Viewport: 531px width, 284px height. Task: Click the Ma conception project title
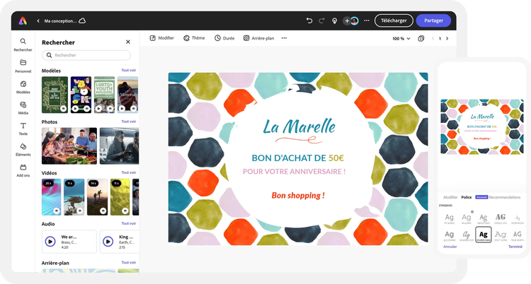[x=60, y=21]
